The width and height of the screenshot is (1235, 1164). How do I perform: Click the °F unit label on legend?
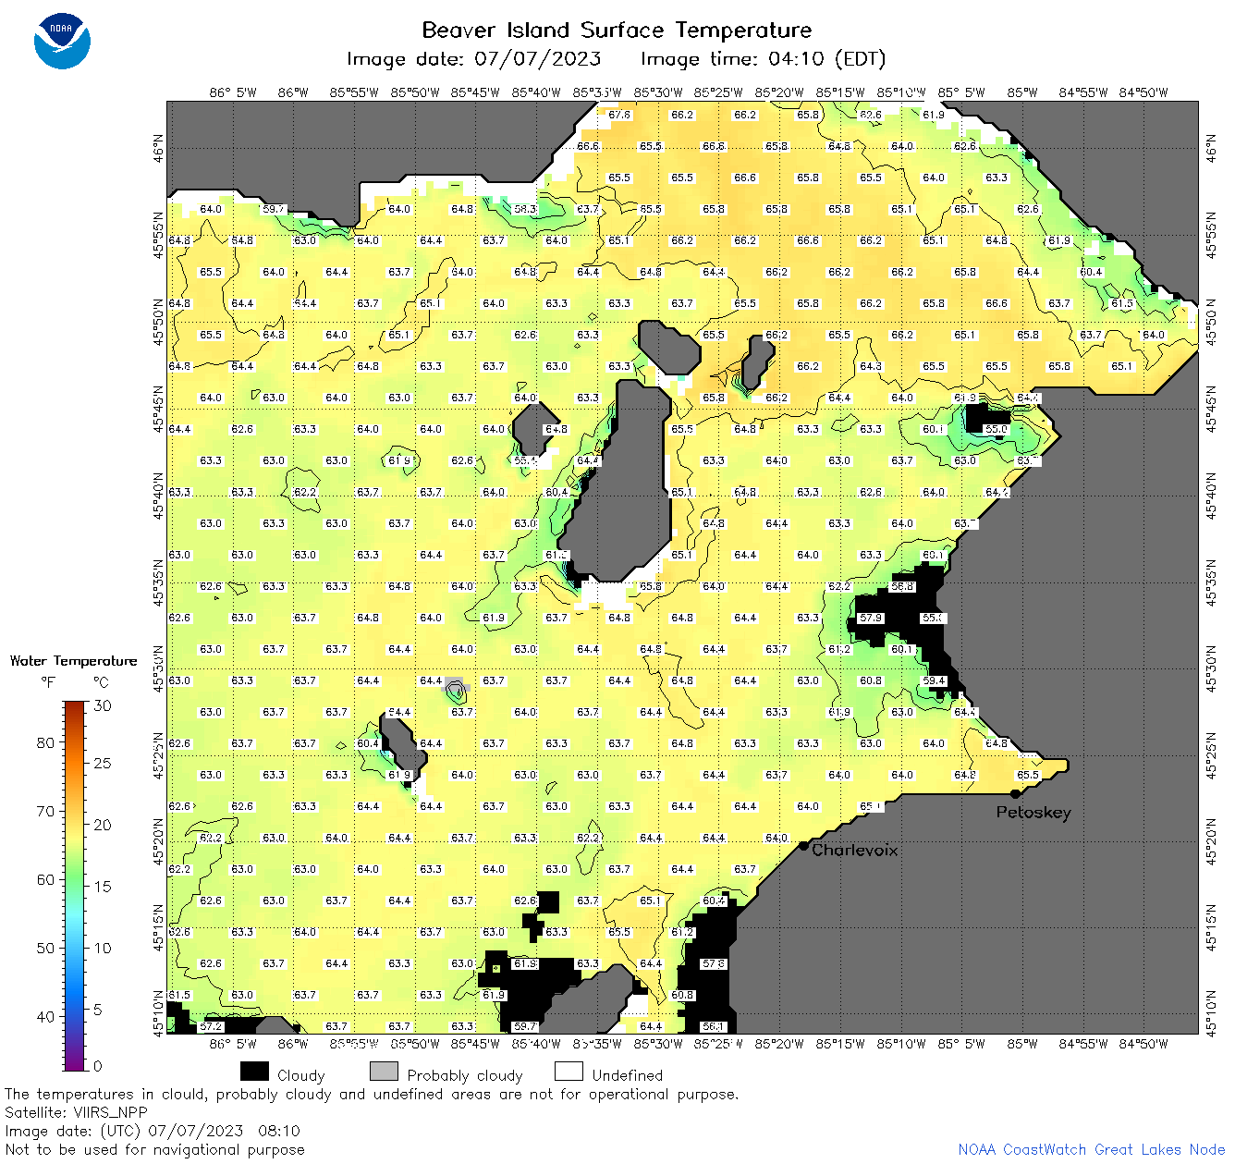pyautogui.click(x=48, y=682)
